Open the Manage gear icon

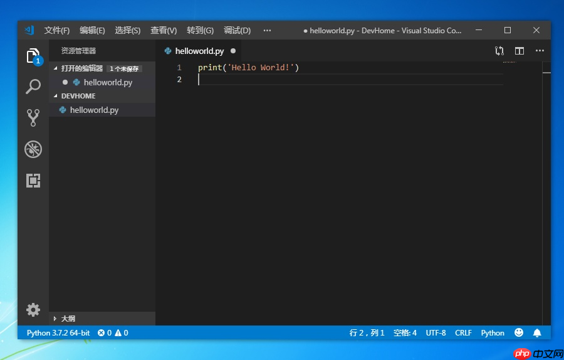tap(33, 310)
